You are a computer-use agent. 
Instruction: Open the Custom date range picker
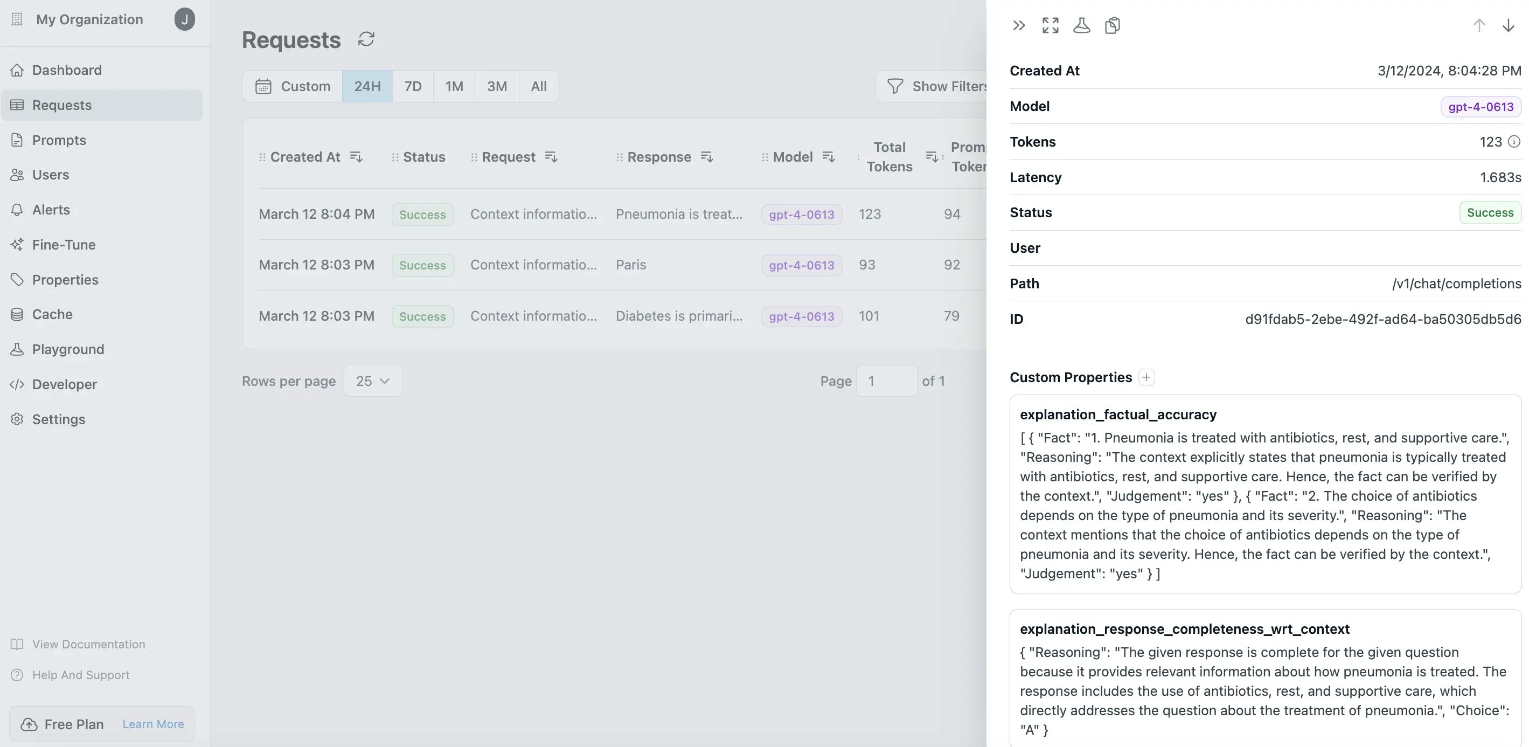coord(293,86)
